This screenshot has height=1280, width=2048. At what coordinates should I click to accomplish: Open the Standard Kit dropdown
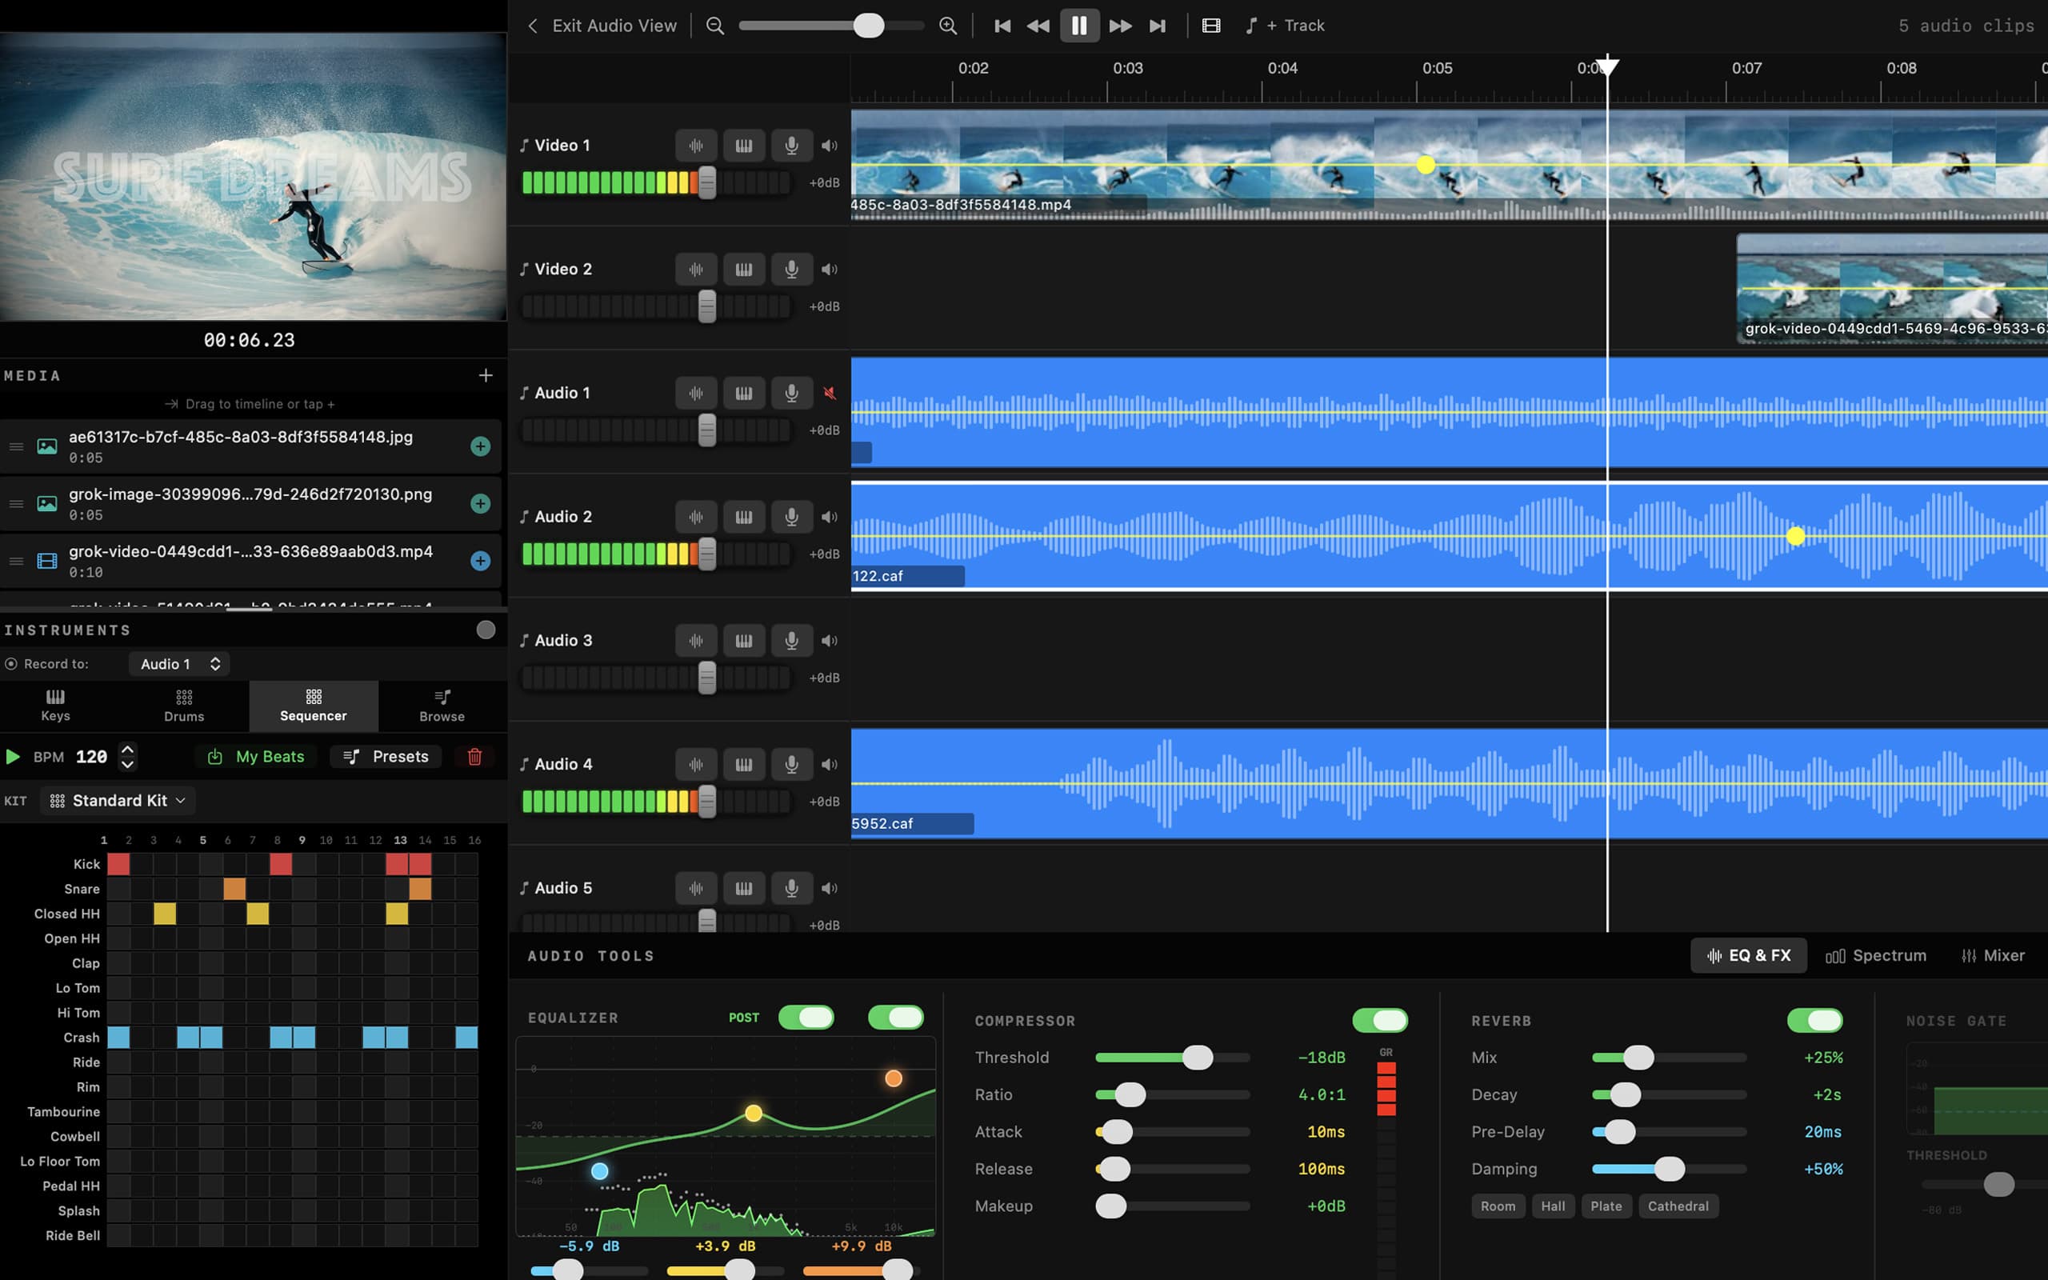(x=117, y=800)
